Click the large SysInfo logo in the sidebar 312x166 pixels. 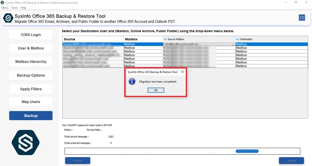pyautogui.click(x=25, y=142)
